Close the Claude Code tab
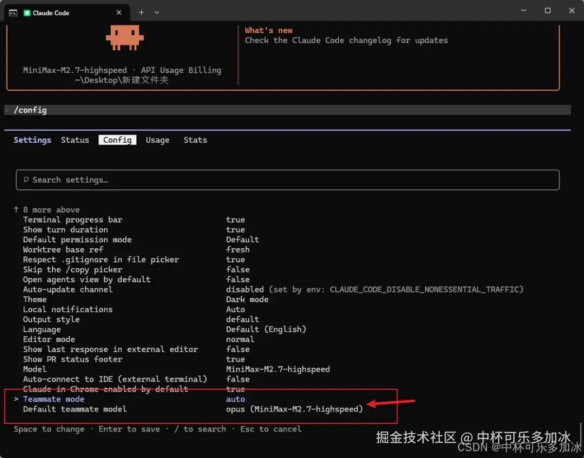584x458 pixels. pyautogui.click(x=119, y=12)
